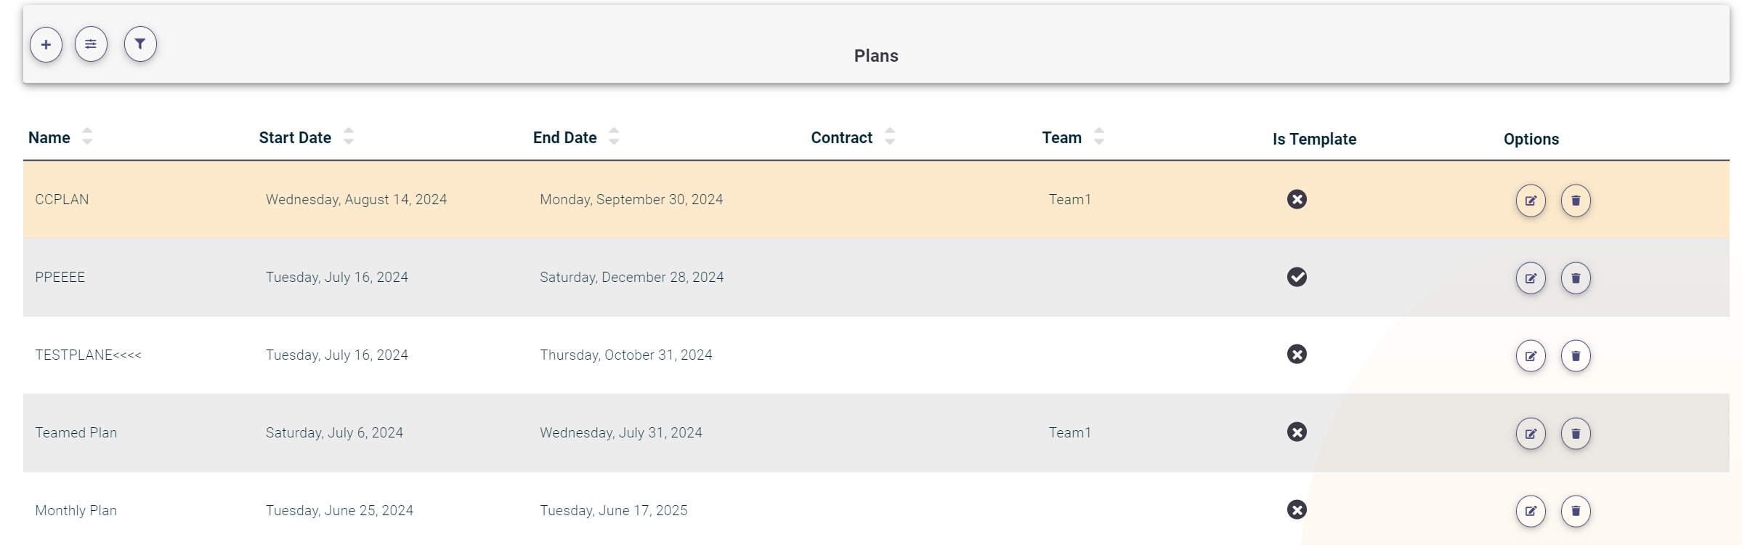Viewport: 1742px width, 545px height.
Task: Delete the TESTPLANE<<<< plan
Action: pyautogui.click(x=1575, y=356)
